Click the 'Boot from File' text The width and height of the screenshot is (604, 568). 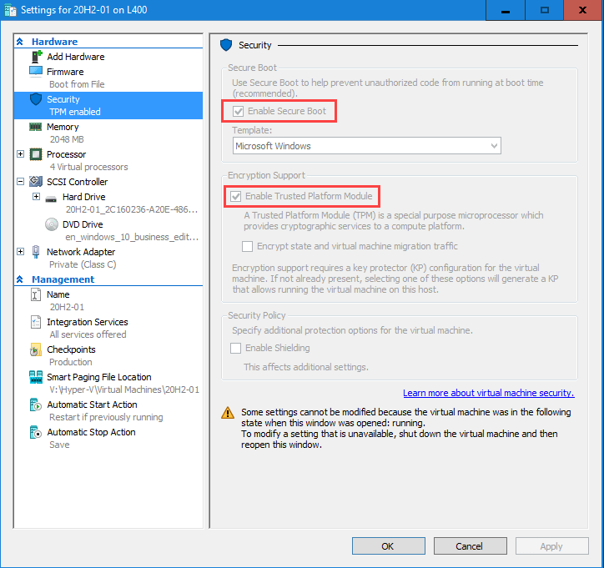coord(77,84)
